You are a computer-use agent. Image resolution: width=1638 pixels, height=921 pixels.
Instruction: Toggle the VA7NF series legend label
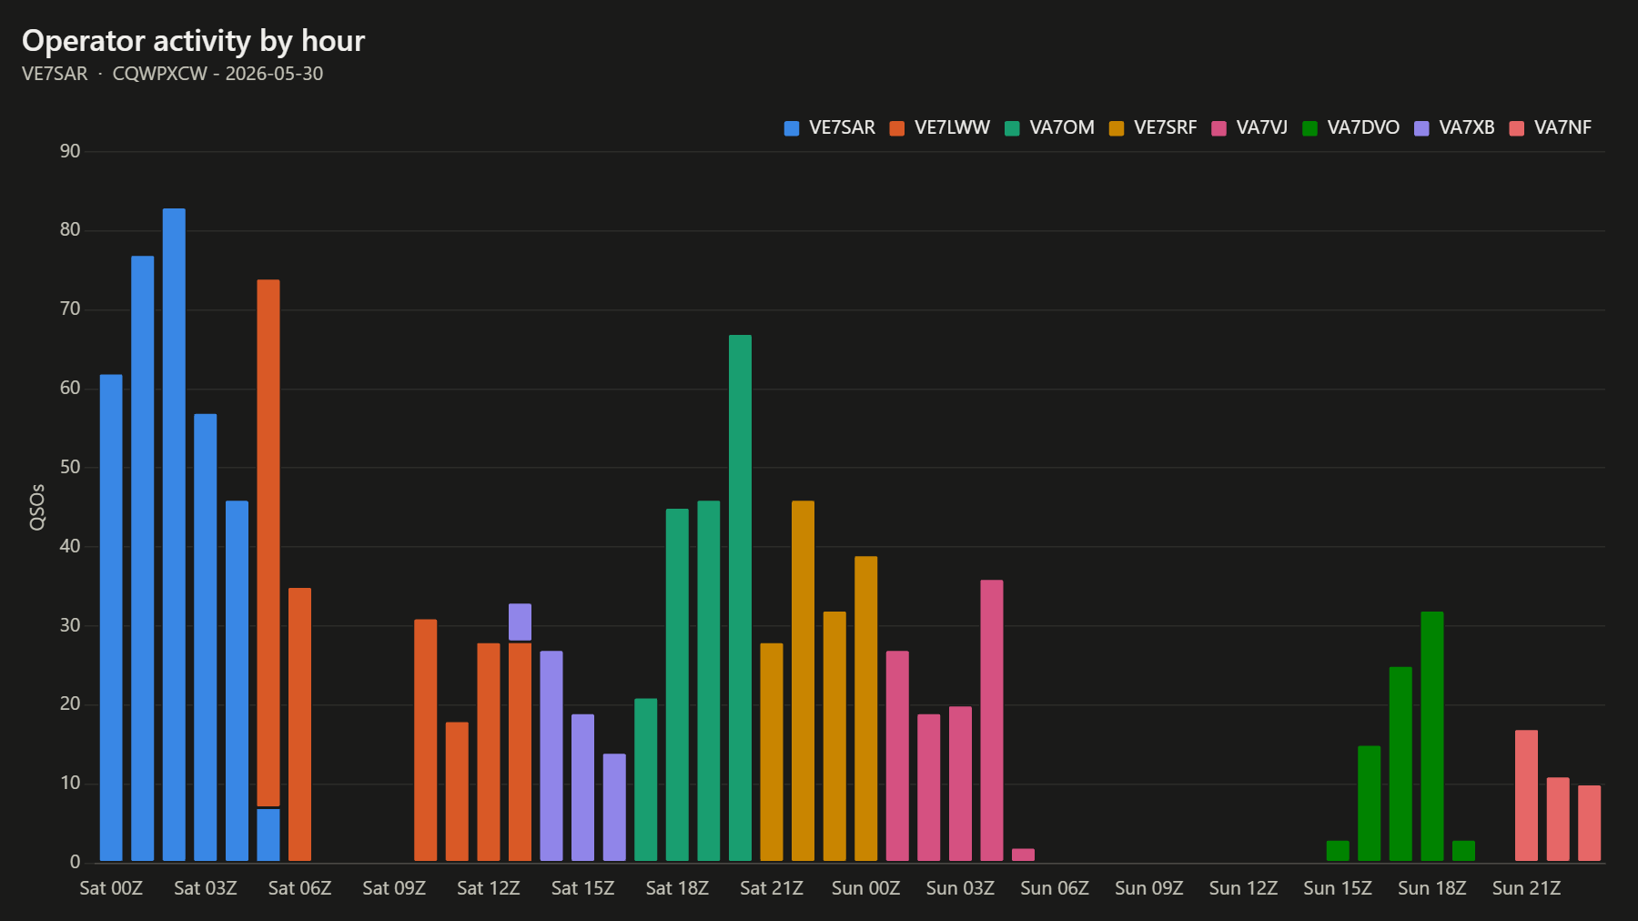(1562, 127)
